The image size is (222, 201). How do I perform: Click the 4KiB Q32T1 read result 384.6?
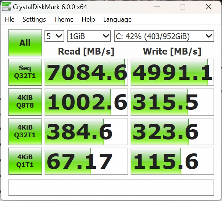86,131
